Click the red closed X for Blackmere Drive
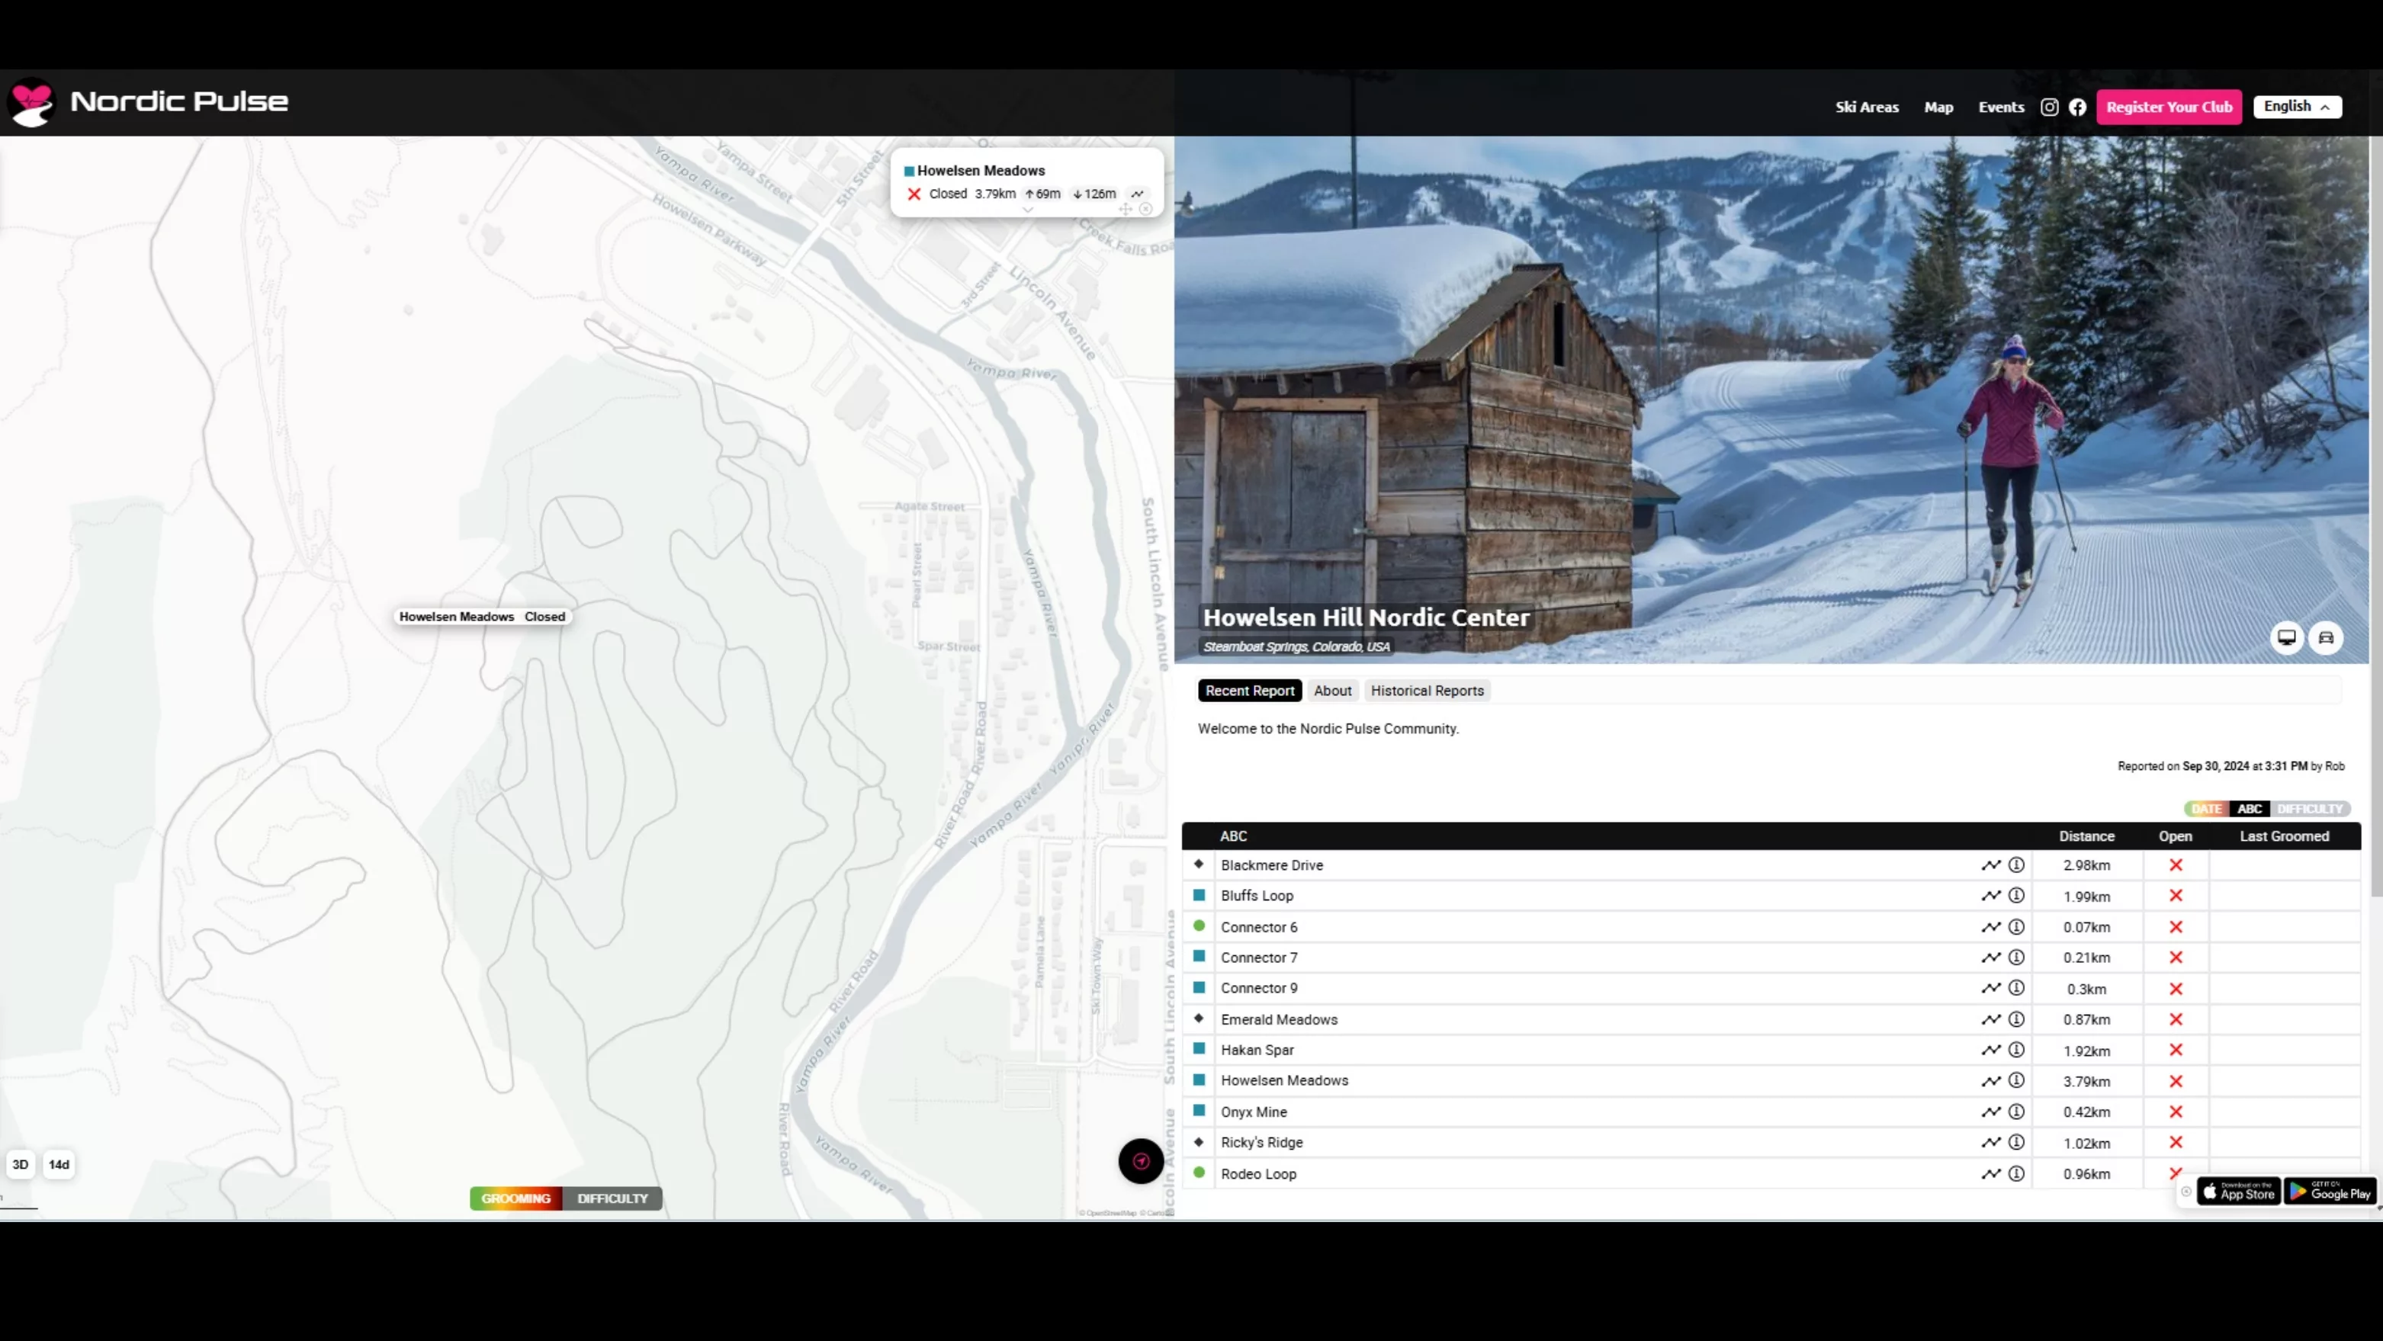The height and width of the screenshot is (1341, 2383). point(2176,865)
